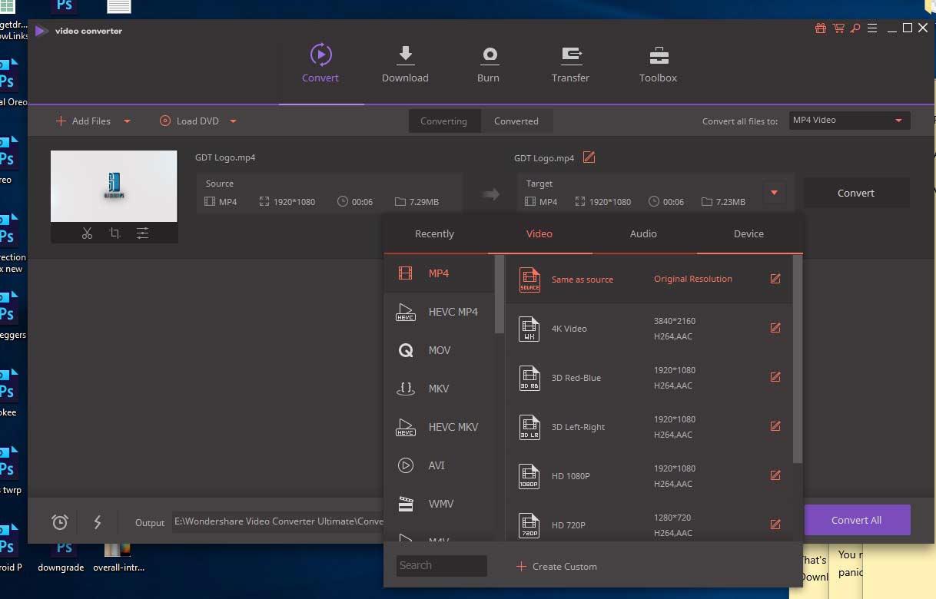Edit the 3D Left-Right preset
The image size is (936, 599).
pos(775,426)
